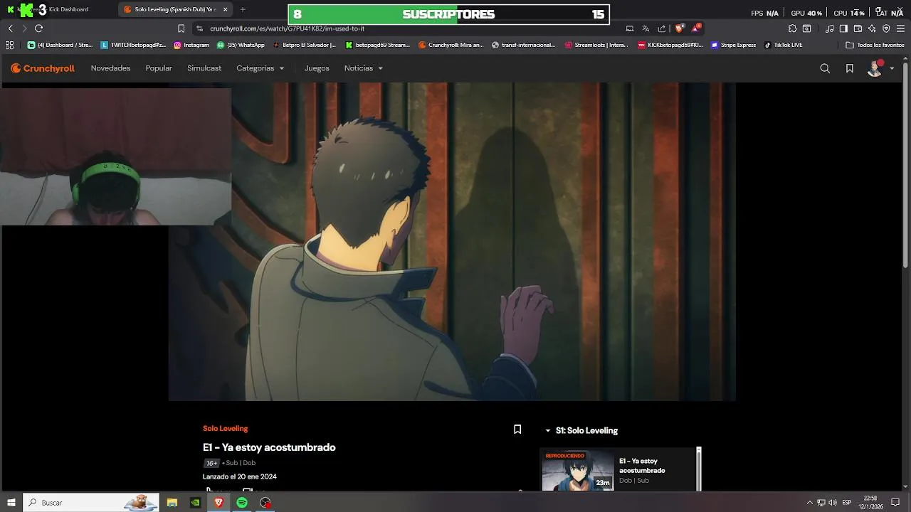Screen dimensions: 911x512
Task: Open transf-internacional bookmark
Action: [x=524, y=45]
